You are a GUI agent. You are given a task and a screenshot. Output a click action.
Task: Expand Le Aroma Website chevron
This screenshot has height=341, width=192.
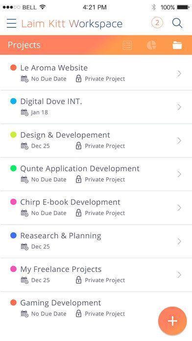(179, 73)
